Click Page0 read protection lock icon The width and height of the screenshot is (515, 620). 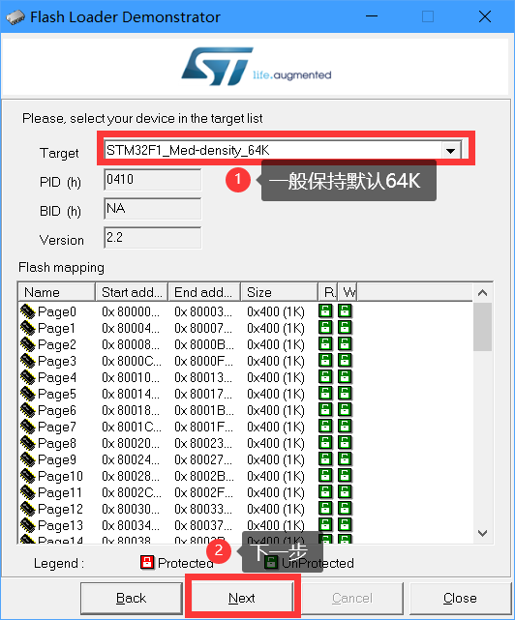325,311
